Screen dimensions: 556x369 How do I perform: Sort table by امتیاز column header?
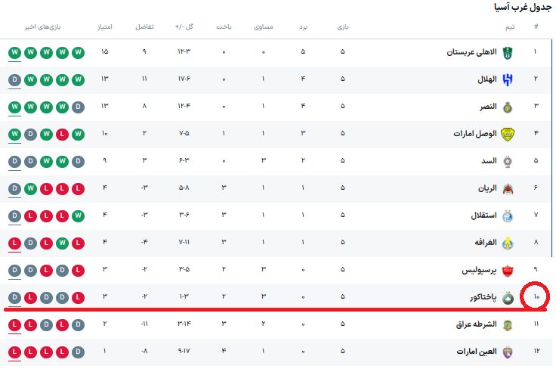[104, 26]
